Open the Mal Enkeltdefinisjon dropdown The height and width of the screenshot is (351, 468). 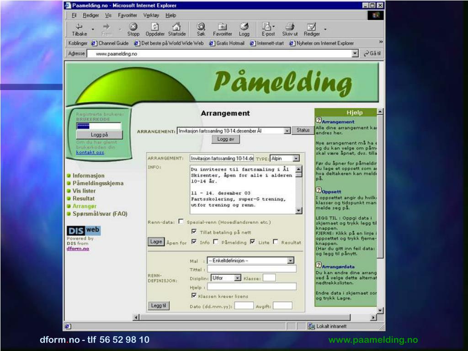tap(290, 261)
